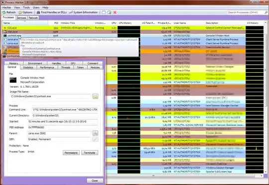
Task: Expand the second csrss.exe tree node
Action: pyautogui.click(x=4, y=43)
